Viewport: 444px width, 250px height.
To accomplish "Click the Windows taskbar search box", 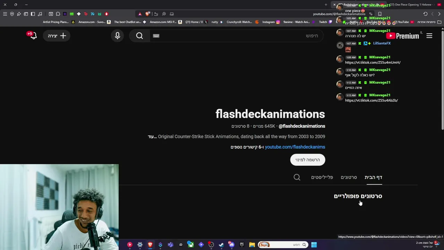I will 283,245.
